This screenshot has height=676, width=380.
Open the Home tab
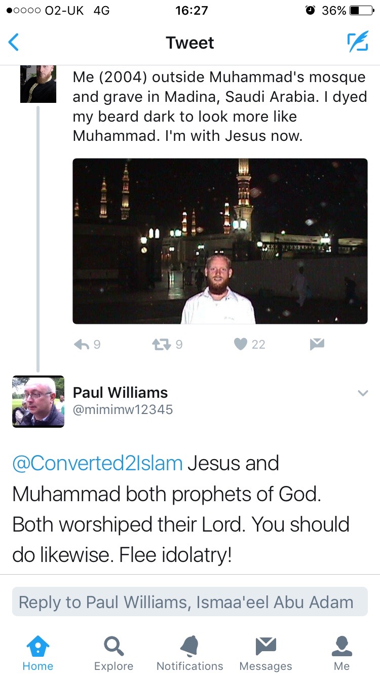(x=38, y=654)
